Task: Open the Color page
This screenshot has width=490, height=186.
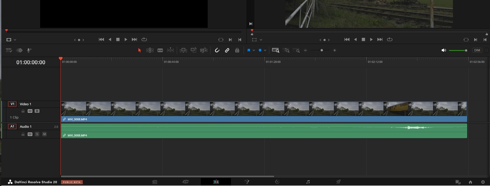Action: (x=277, y=182)
